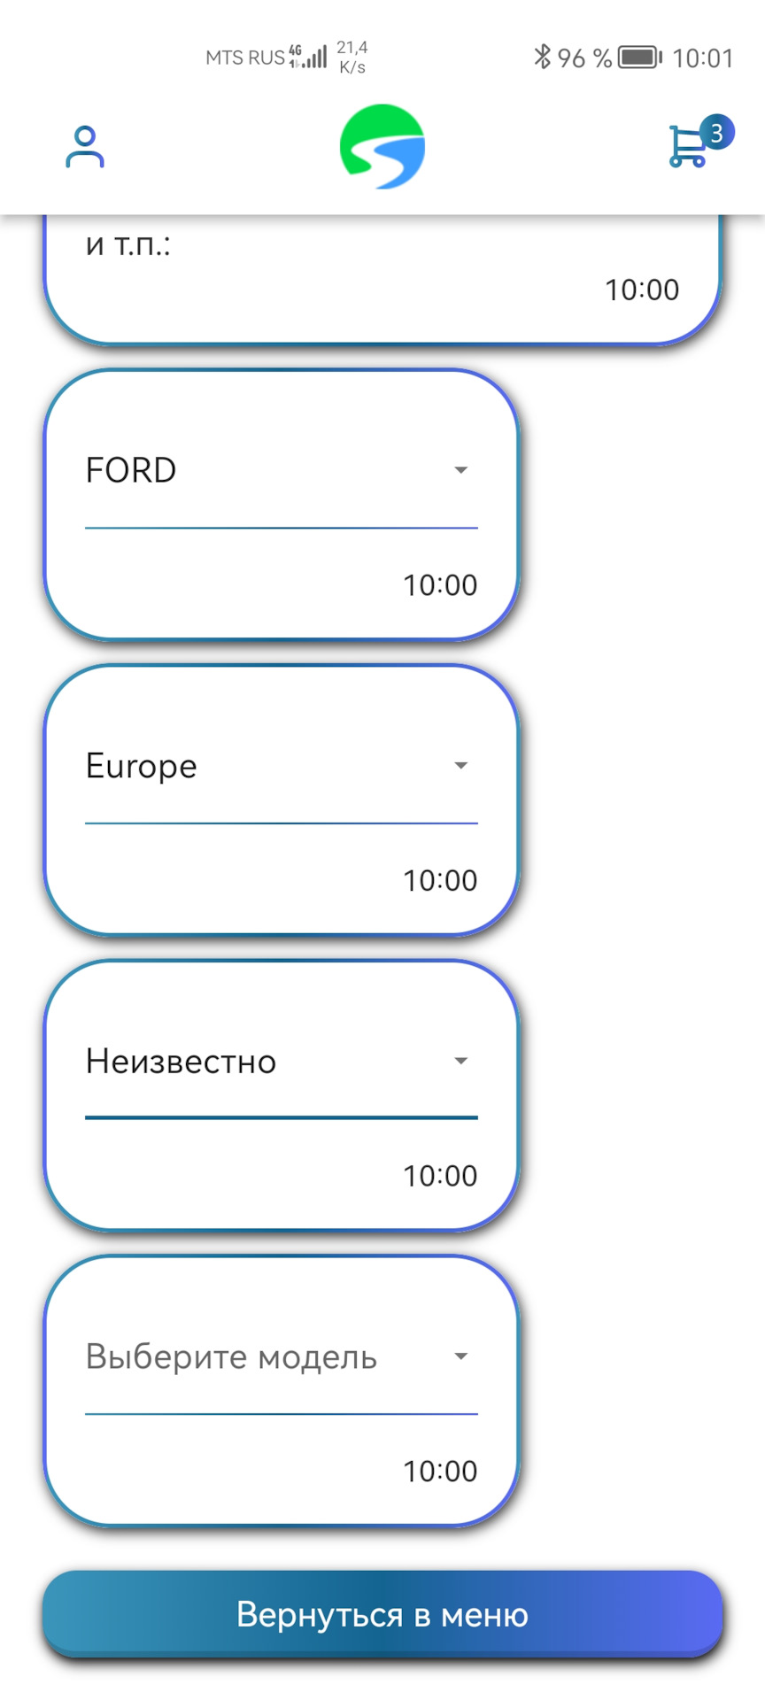Tap the status bar clock 10:01

(x=703, y=58)
